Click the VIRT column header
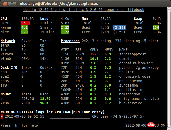171x130 pixels. click(65, 50)
